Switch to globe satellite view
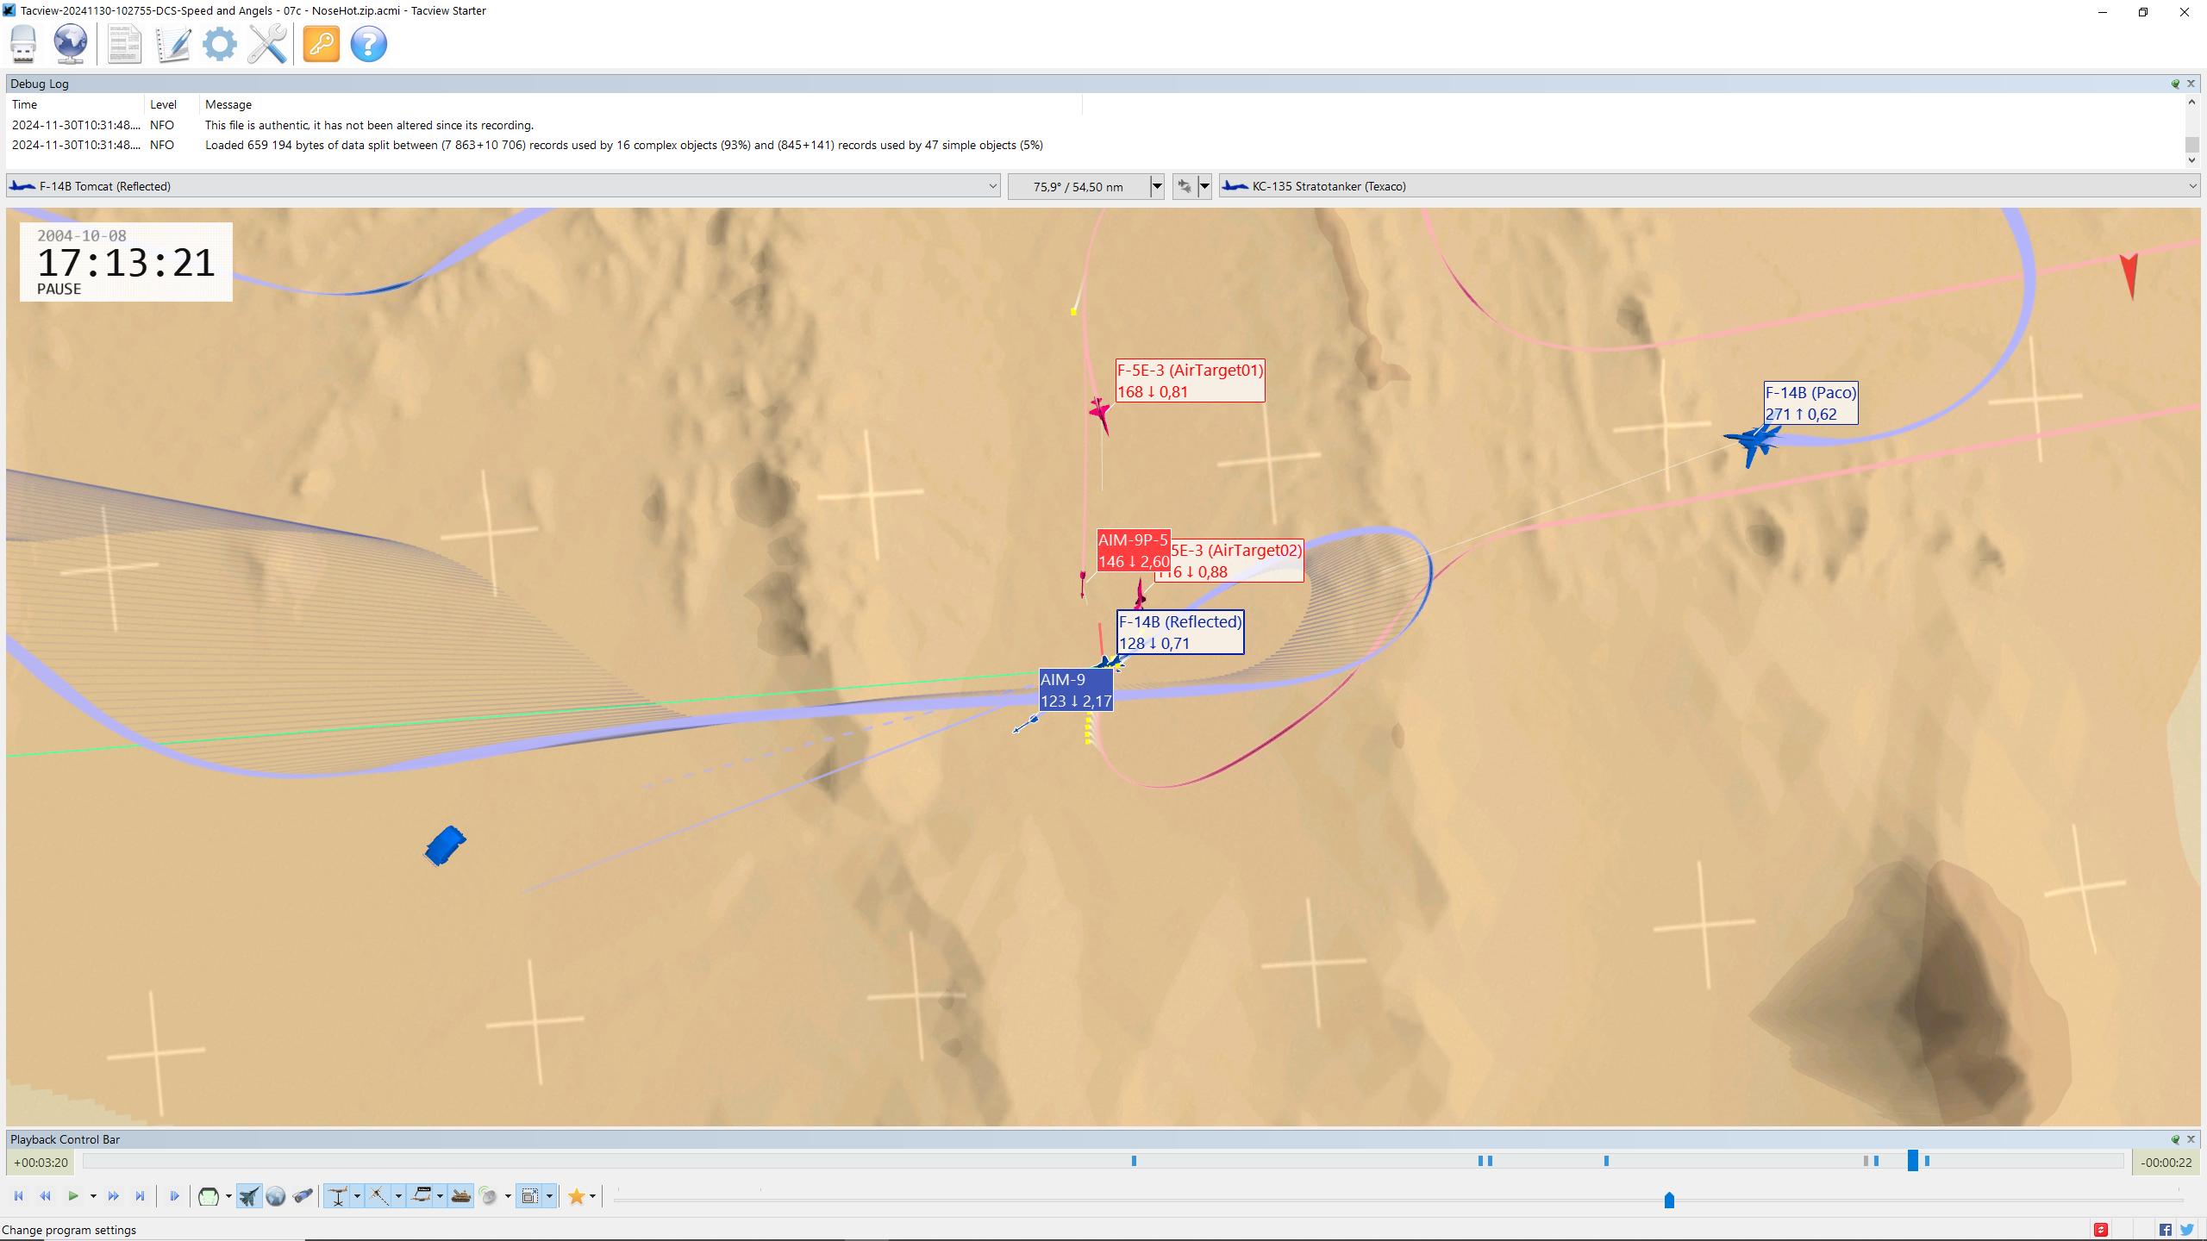Screen dimensions: 2207x1241 [276, 1196]
